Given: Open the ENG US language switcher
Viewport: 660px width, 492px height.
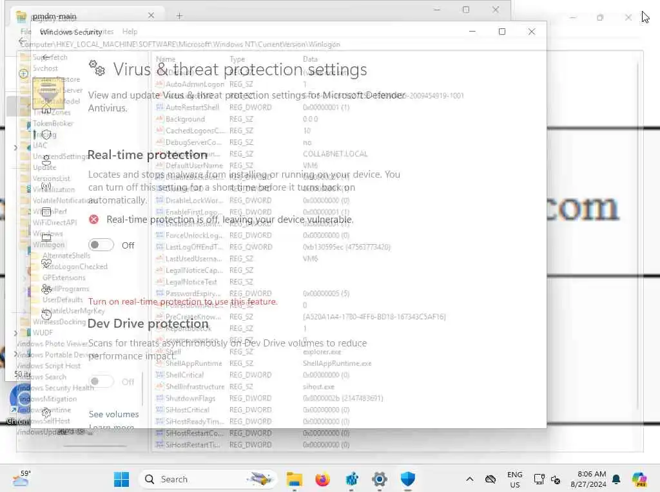Looking at the screenshot, I should [515, 479].
